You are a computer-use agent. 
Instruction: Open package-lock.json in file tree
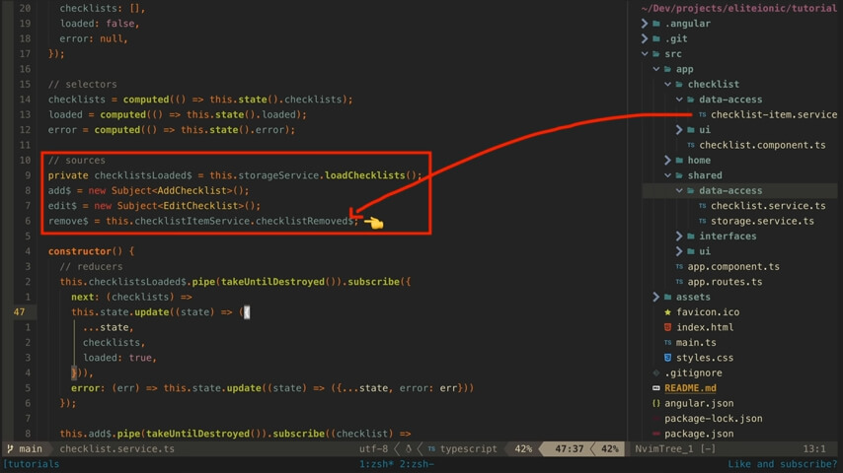pos(714,418)
